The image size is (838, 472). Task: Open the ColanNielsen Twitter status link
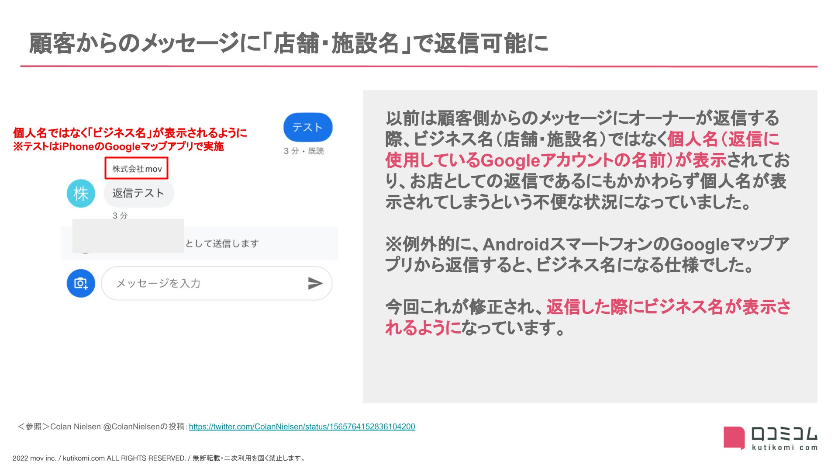pos(302,427)
